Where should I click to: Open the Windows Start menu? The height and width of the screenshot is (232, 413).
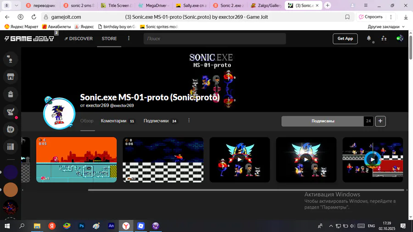(x=7, y=226)
